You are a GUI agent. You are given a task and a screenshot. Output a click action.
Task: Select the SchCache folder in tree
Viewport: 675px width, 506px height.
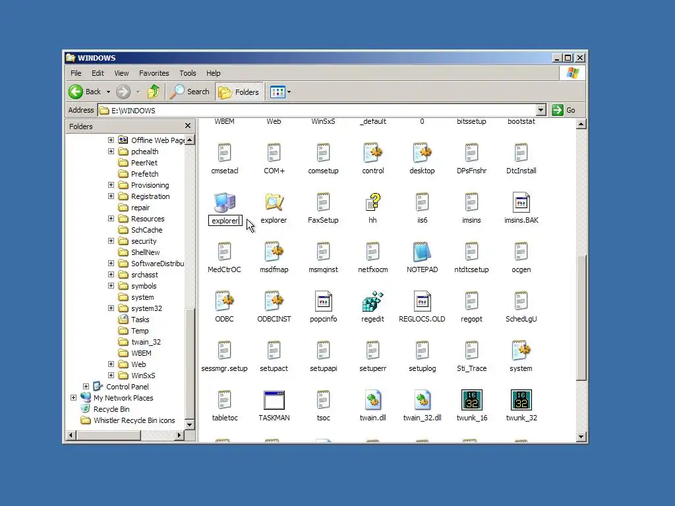(x=146, y=230)
